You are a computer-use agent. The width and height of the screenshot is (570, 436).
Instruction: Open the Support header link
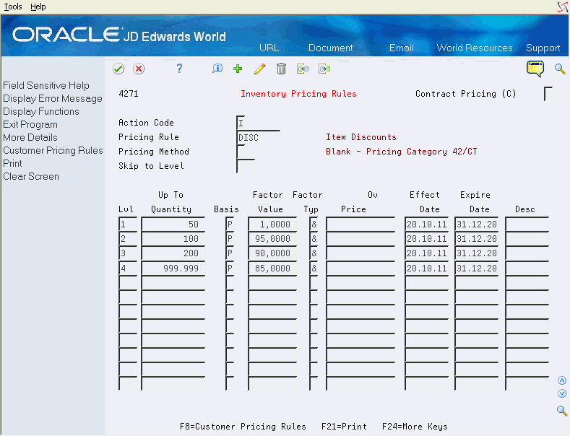543,48
